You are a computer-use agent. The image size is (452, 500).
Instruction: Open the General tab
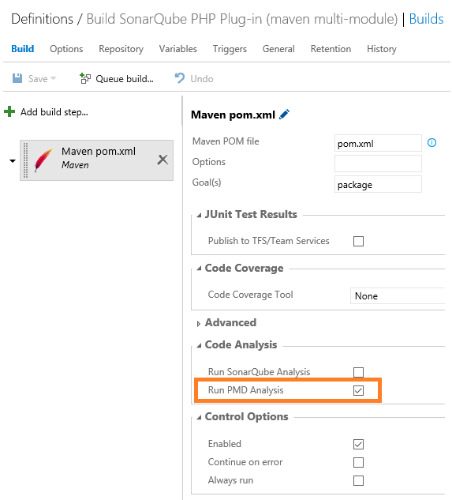tap(278, 49)
